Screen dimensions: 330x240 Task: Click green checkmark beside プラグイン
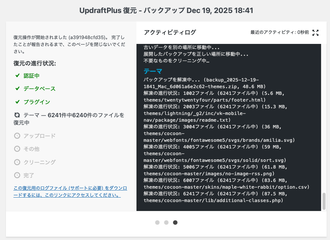click(x=17, y=102)
